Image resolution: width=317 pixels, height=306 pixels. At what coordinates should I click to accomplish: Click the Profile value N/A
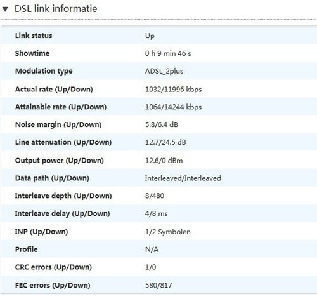coord(152,249)
